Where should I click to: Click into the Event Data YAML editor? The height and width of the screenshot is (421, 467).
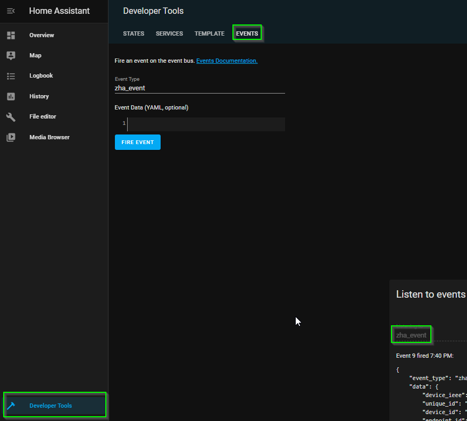click(206, 124)
